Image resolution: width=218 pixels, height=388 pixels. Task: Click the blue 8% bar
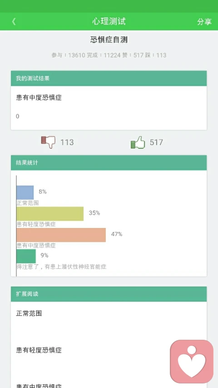click(25, 192)
